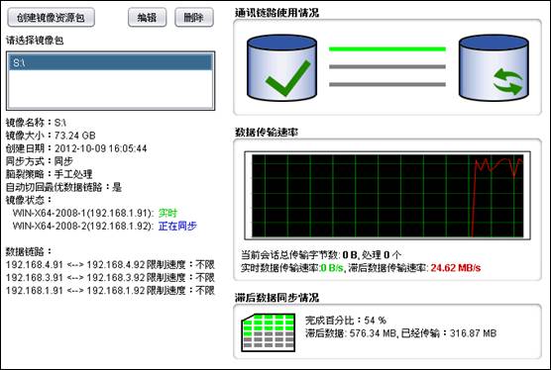Click the sync progress grid icon

(269, 332)
